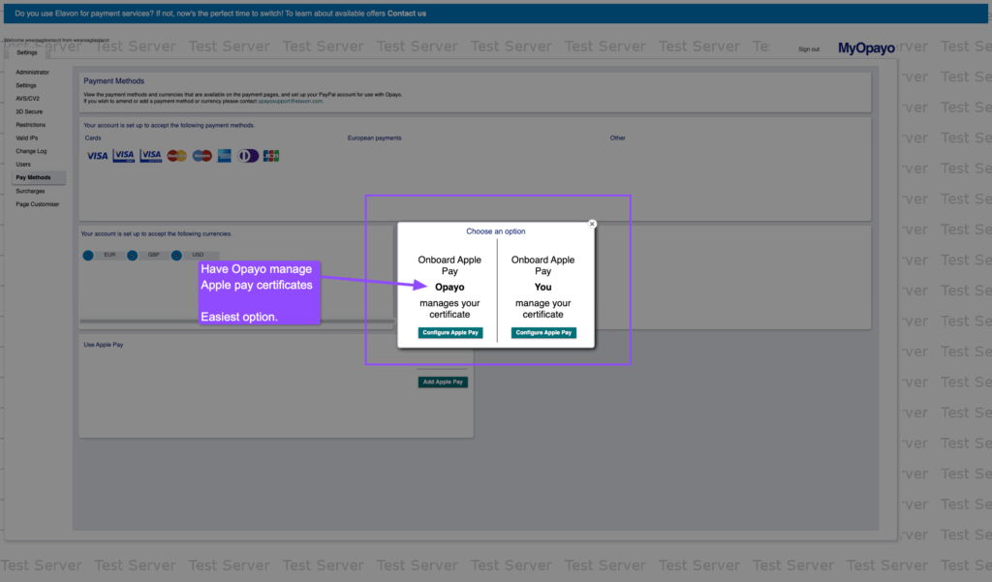Configure Apple Pay managing your own certificate
992x582 pixels.
click(x=543, y=332)
